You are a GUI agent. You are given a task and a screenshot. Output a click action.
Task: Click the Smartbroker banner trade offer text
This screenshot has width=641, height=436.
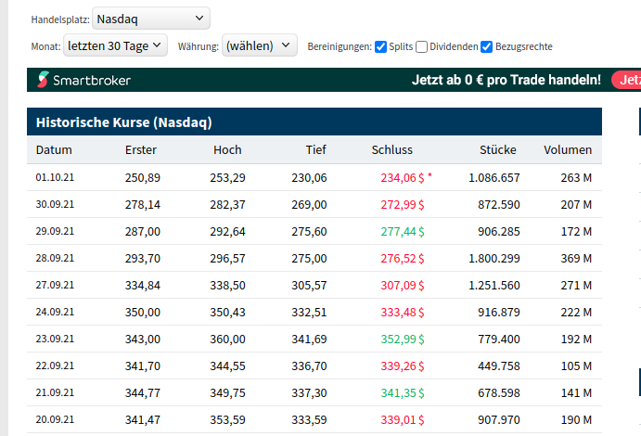pos(506,80)
